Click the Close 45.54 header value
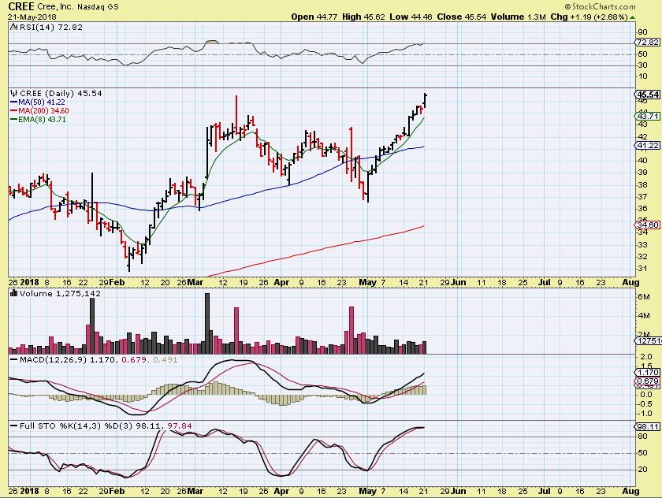This screenshot has width=662, height=498. (x=462, y=17)
